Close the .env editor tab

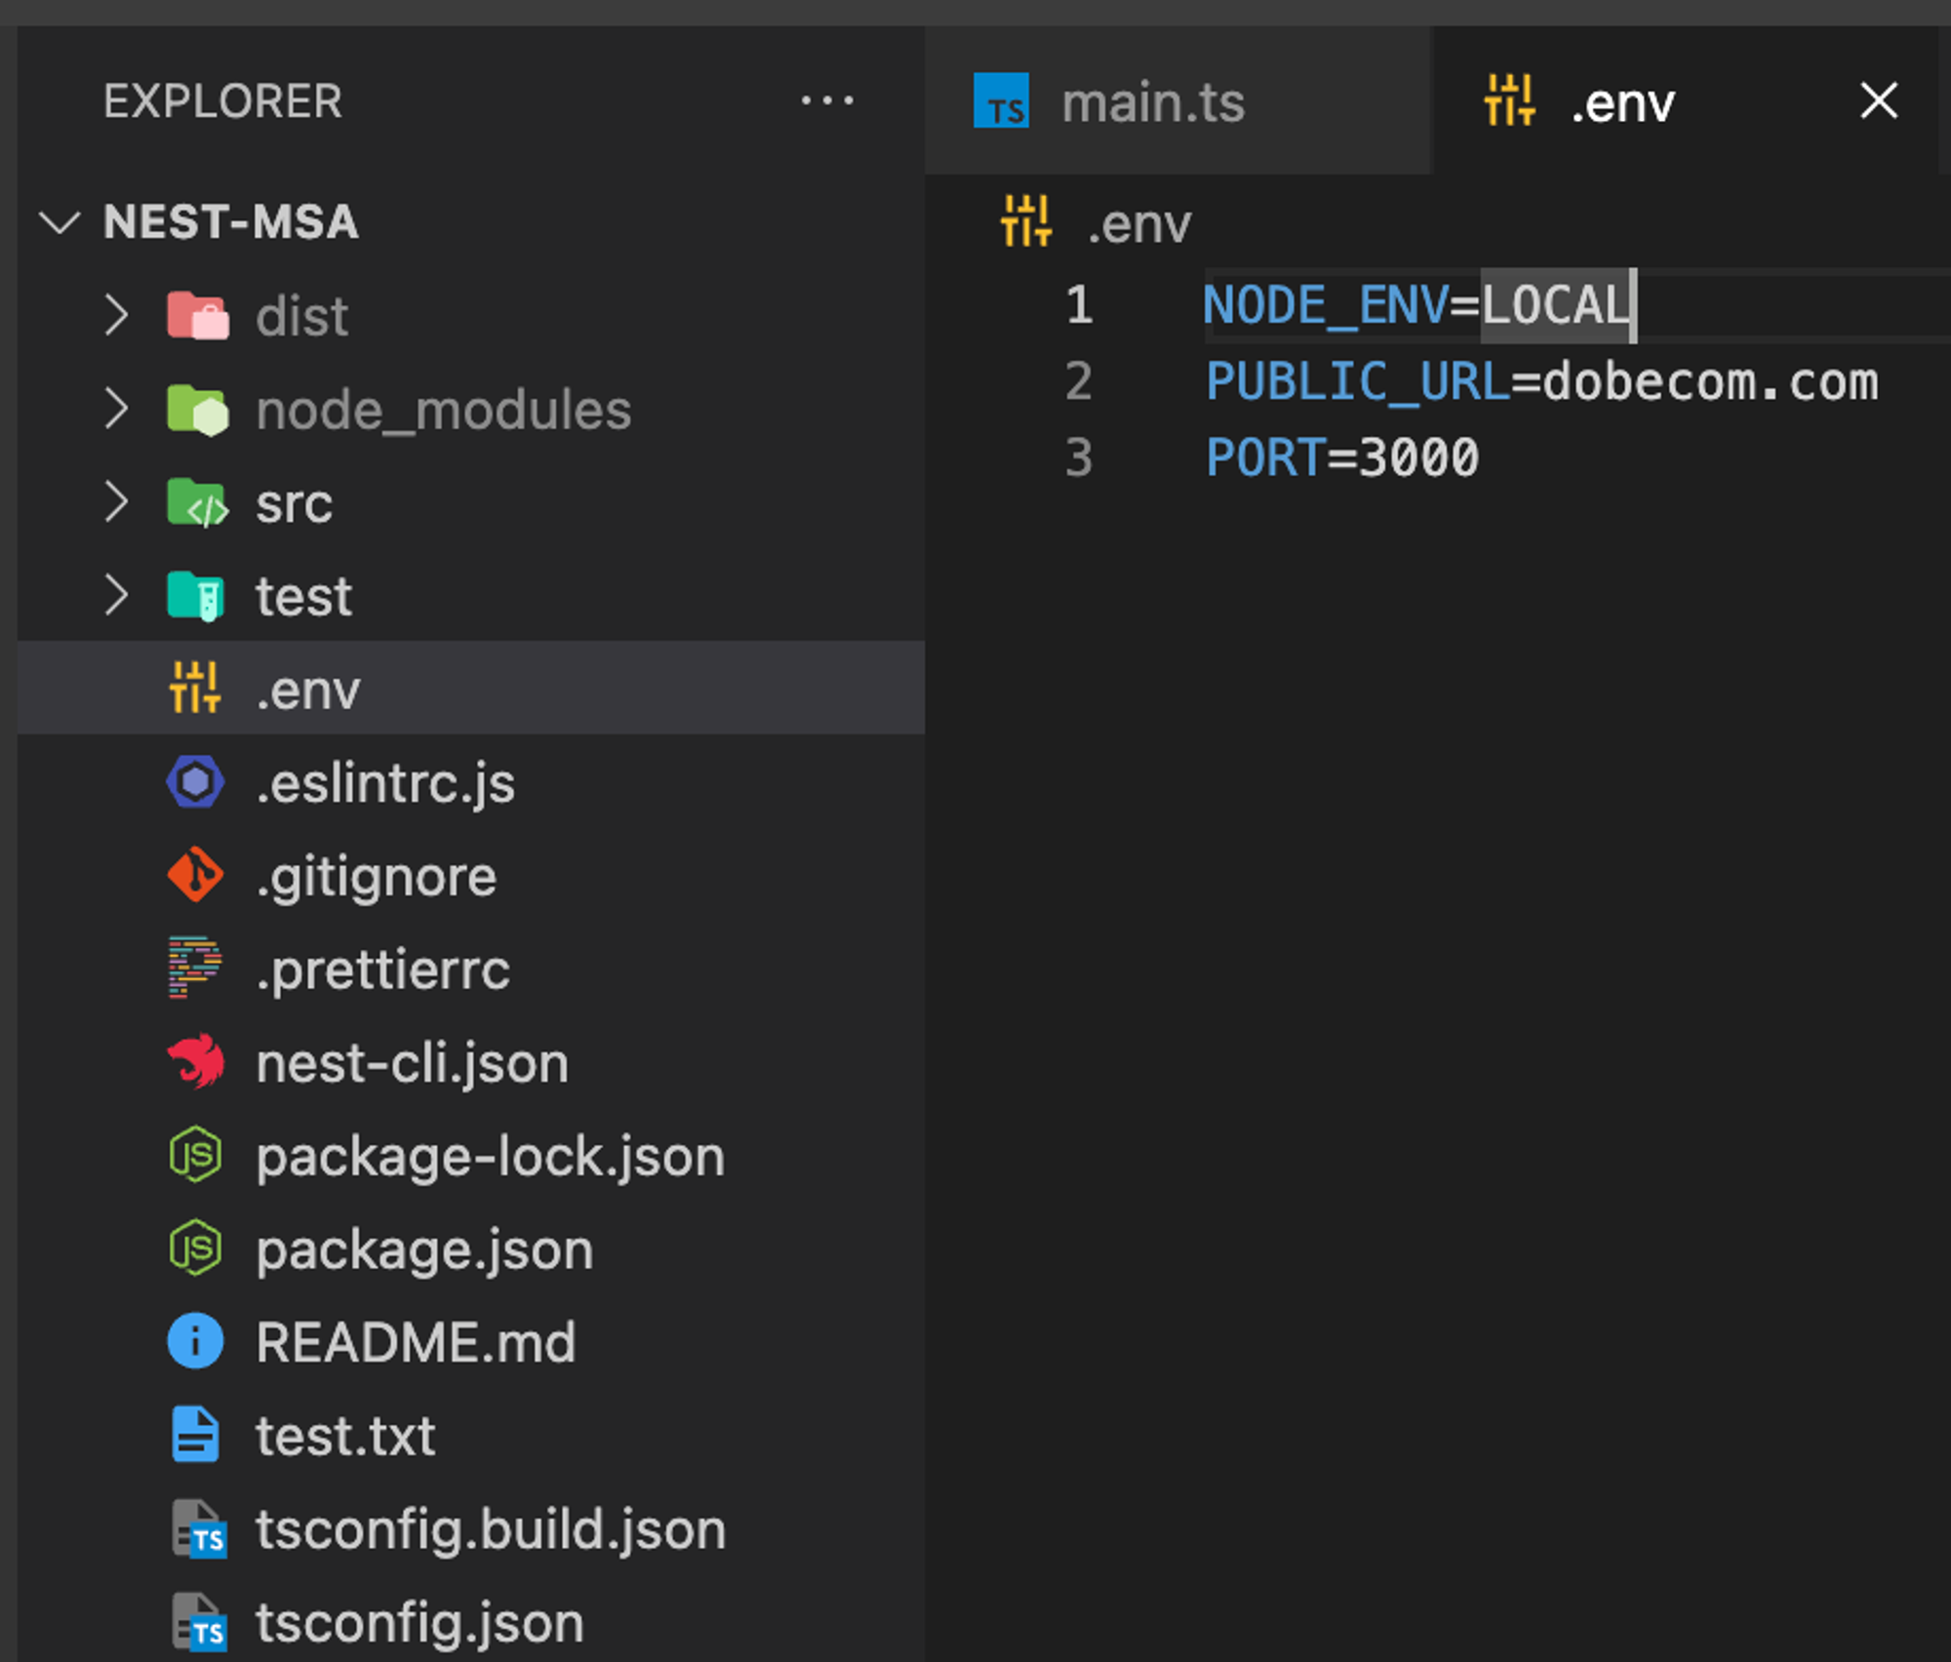pos(1878,100)
